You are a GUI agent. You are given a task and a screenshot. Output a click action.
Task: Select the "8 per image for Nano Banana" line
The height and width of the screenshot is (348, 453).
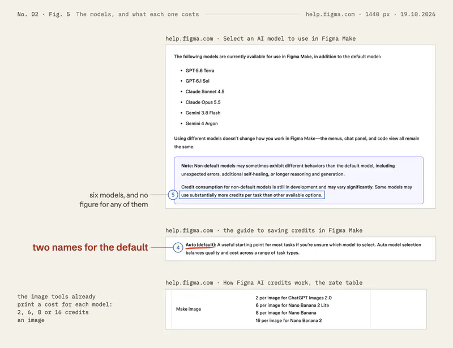tap(286, 313)
